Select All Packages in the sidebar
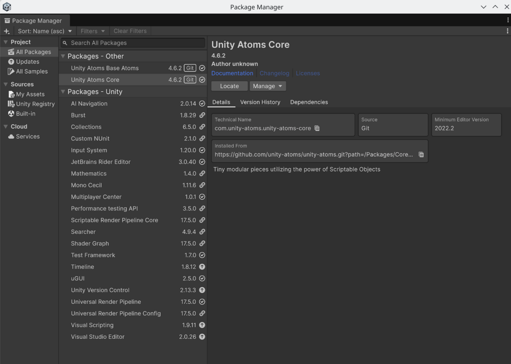 point(30,52)
